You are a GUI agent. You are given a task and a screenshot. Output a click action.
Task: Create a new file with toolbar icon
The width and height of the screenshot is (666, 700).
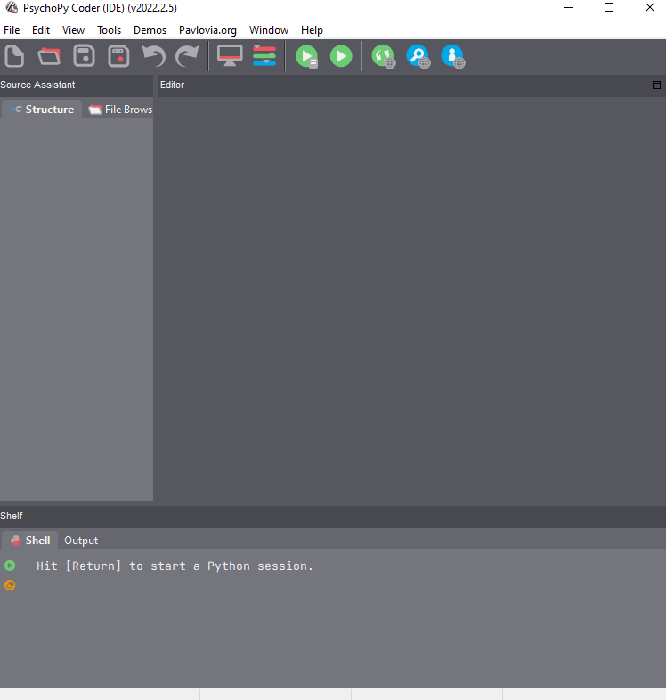[x=14, y=56]
